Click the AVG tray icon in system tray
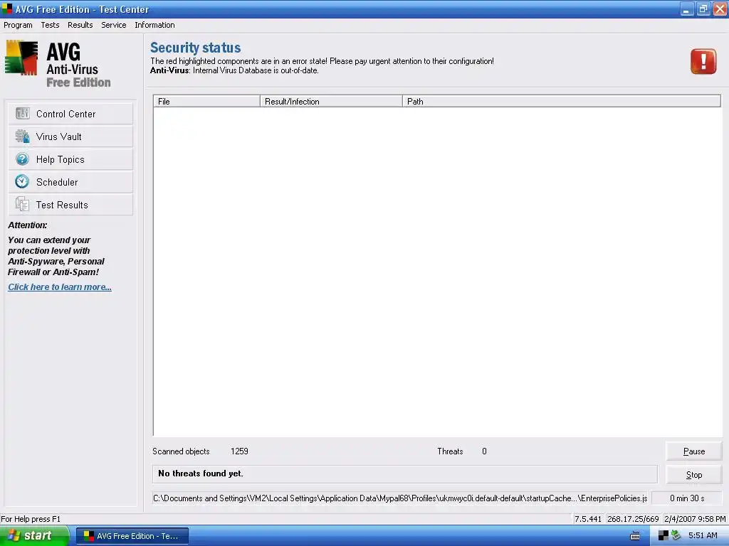 664,536
